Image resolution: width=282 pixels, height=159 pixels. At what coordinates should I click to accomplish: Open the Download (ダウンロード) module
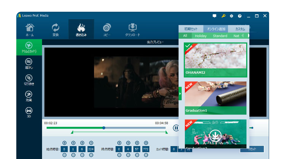[133, 30]
